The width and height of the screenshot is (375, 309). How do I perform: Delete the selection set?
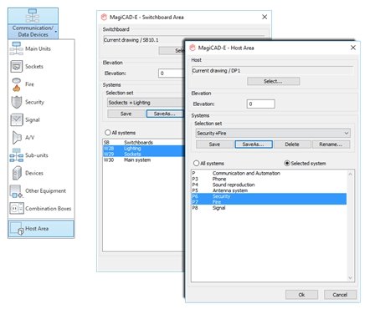(292, 144)
